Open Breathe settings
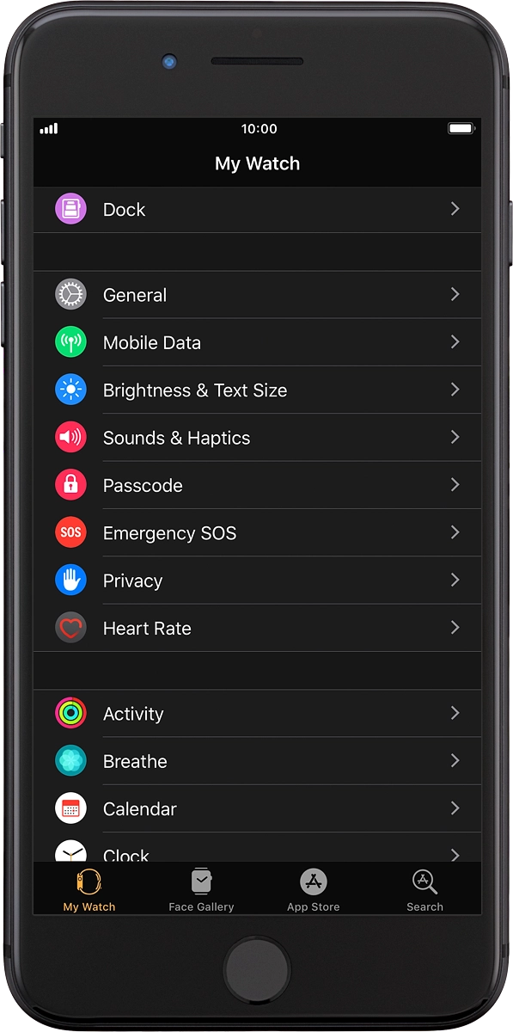 pos(258,760)
